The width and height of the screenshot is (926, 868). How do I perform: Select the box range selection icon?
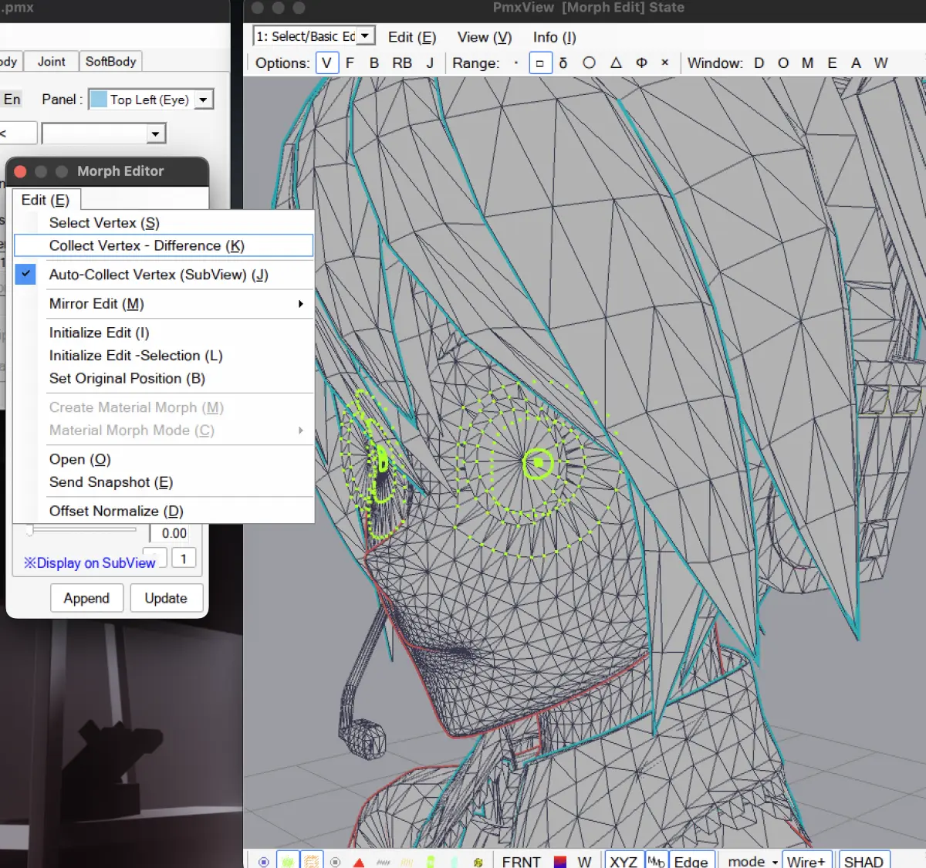point(540,63)
